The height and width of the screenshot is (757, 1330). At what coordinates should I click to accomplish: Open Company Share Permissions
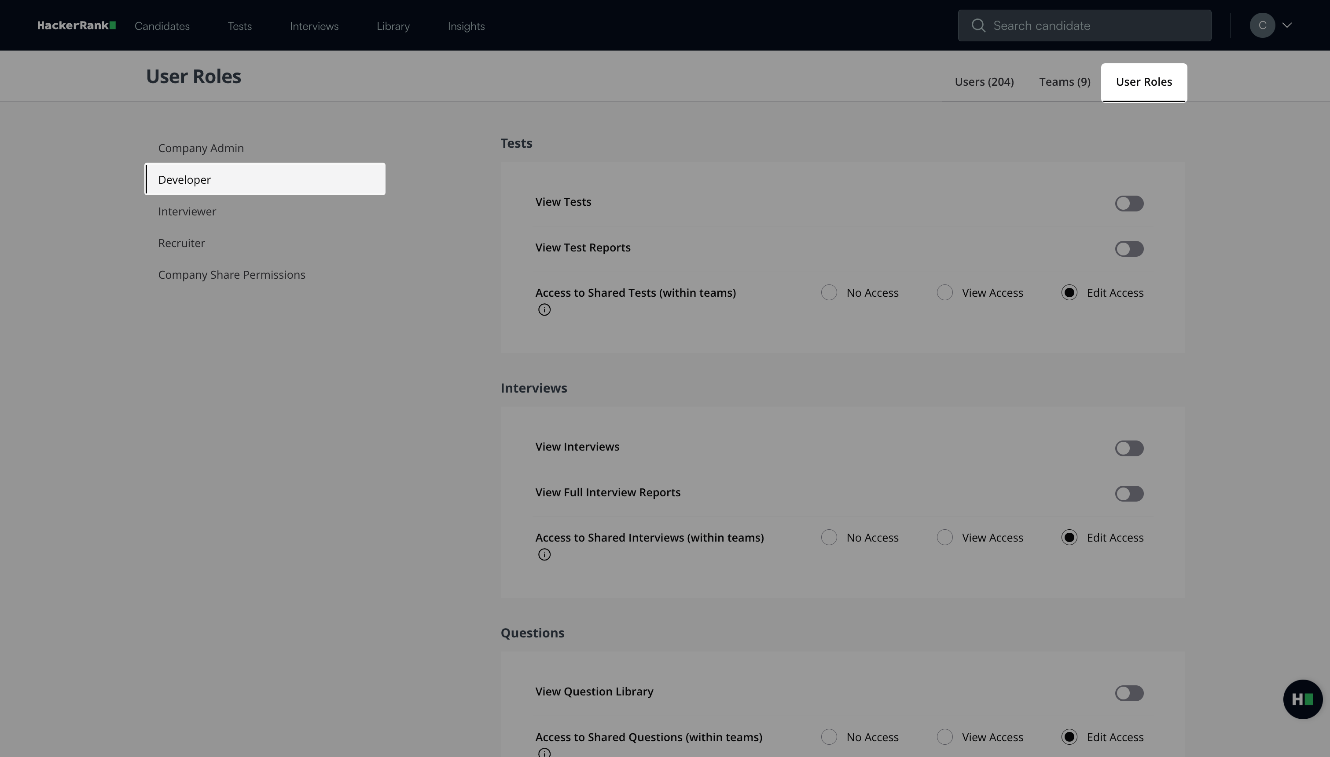(231, 275)
